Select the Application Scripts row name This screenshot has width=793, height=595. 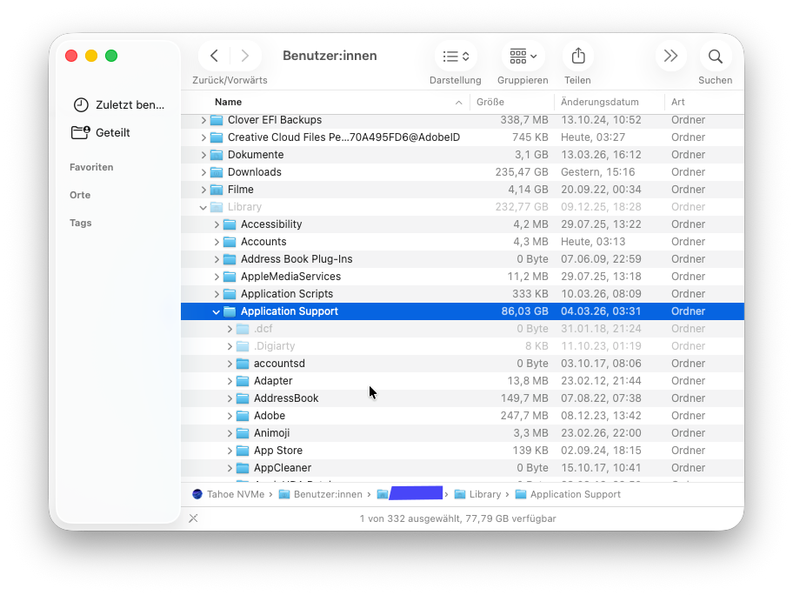pos(287,294)
